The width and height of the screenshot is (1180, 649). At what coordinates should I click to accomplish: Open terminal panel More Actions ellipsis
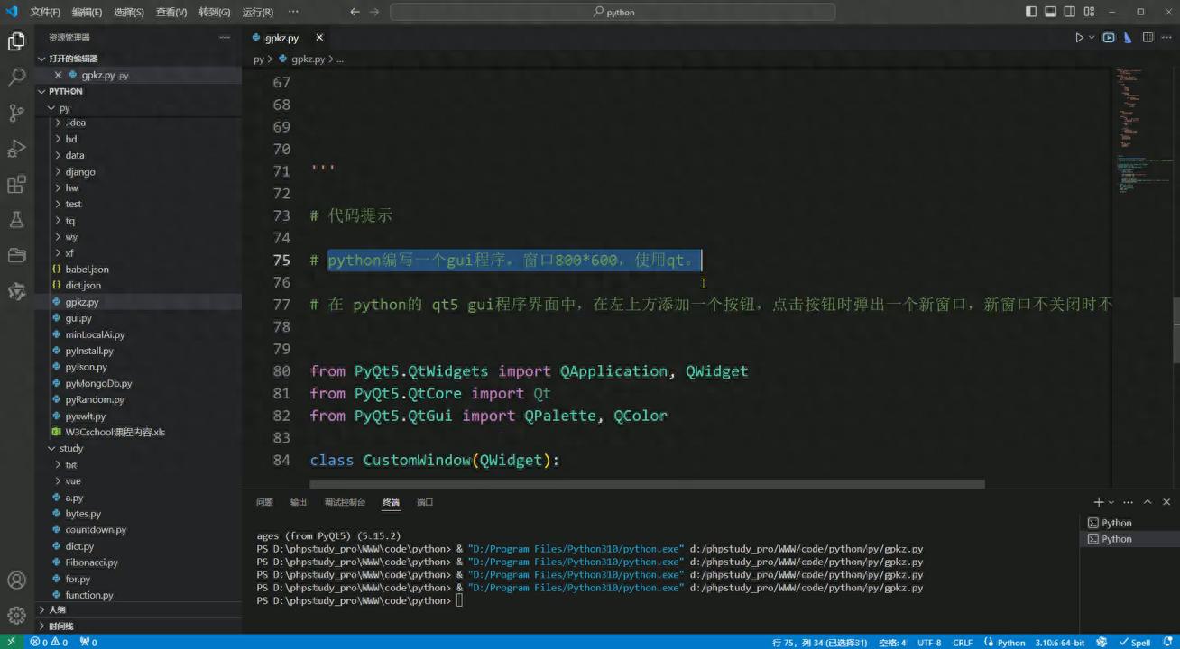(1129, 502)
